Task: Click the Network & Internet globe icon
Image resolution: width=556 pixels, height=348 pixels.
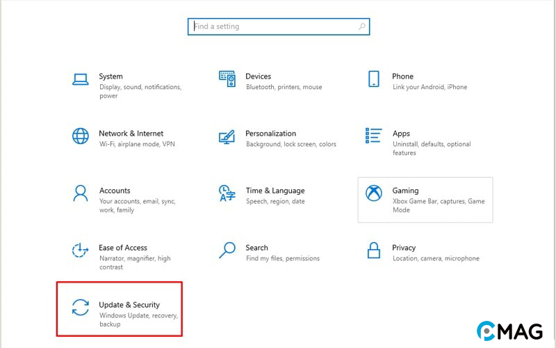Action: click(81, 136)
